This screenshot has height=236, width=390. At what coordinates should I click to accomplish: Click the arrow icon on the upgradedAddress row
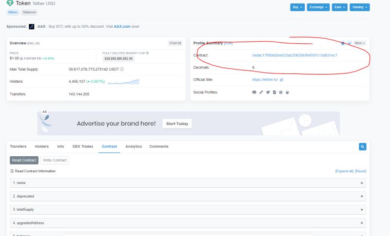(361, 223)
